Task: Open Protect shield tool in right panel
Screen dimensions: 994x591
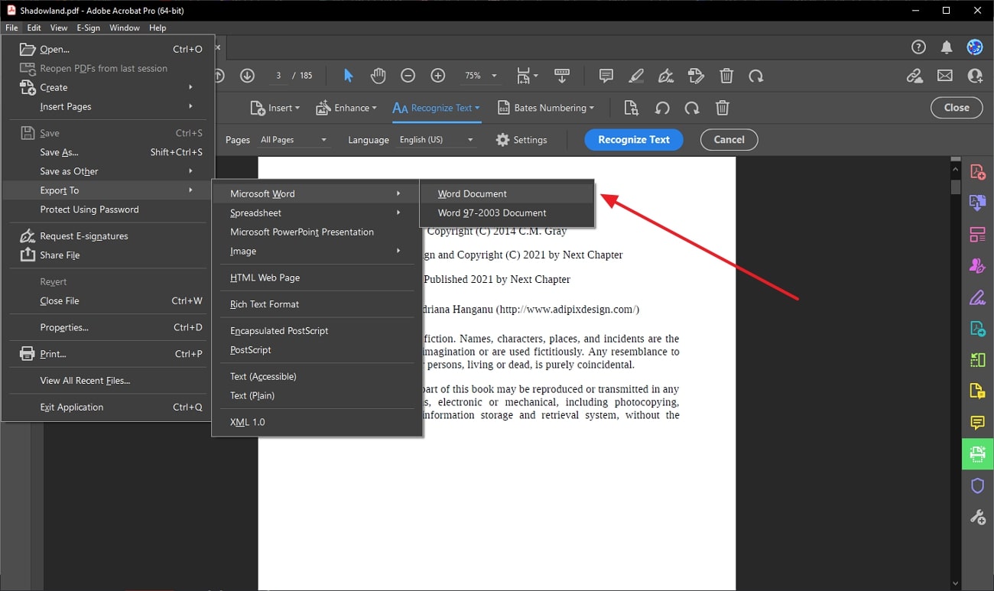Action: (977, 485)
